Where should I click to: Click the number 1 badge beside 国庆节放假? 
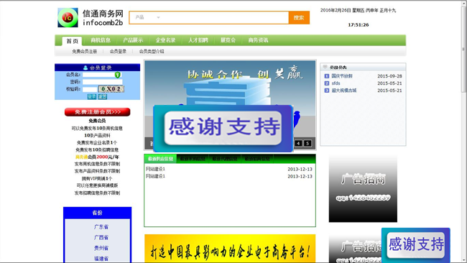click(x=327, y=76)
